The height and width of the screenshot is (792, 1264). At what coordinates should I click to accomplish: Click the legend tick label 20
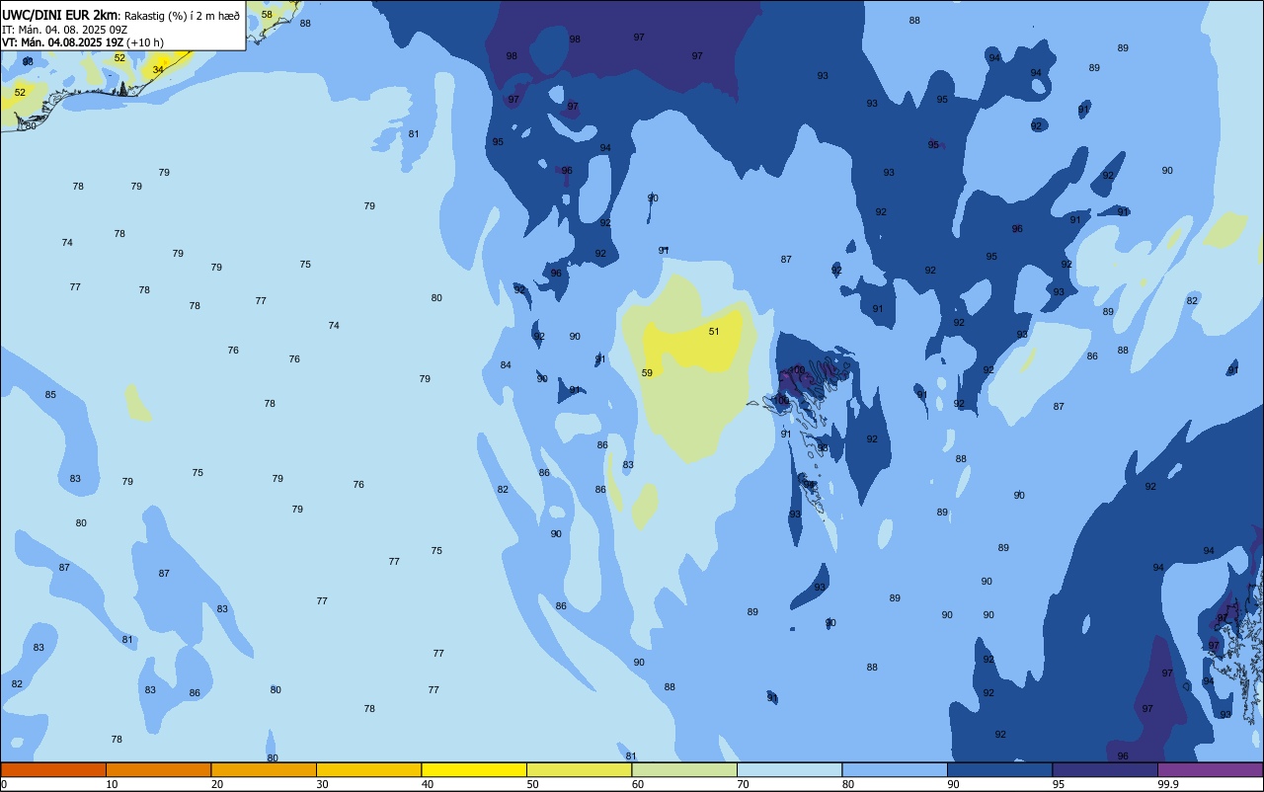(x=217, y=784)
